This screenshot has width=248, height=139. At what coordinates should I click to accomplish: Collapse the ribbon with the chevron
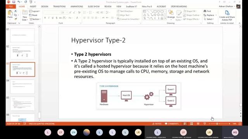pyautogui.click(x=239, y=23)
